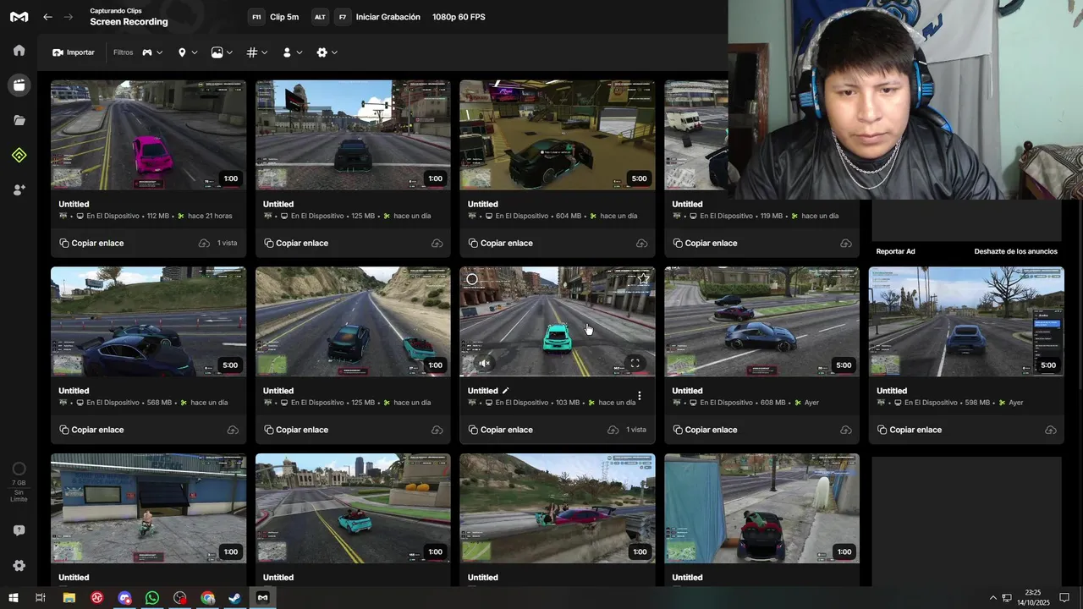Expand the hashtag filter dropdown
The width and height of the screenshot is (1083, 609).
(x=256, y=52)
